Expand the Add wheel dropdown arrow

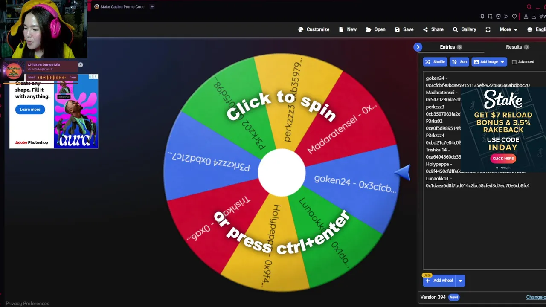(460, 281)
